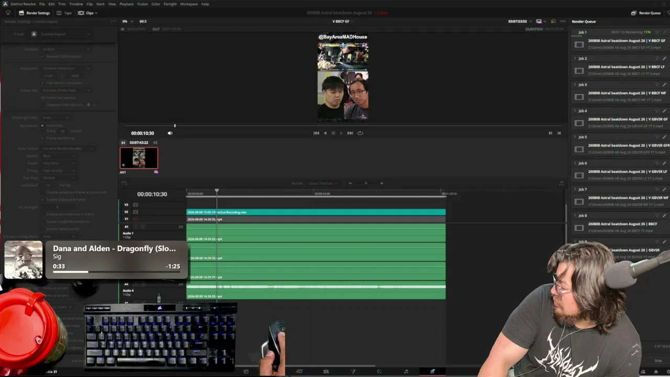Click the timeline playhead marker on ruler
Screen dimensions: 670x377
(x=217, y=191)
